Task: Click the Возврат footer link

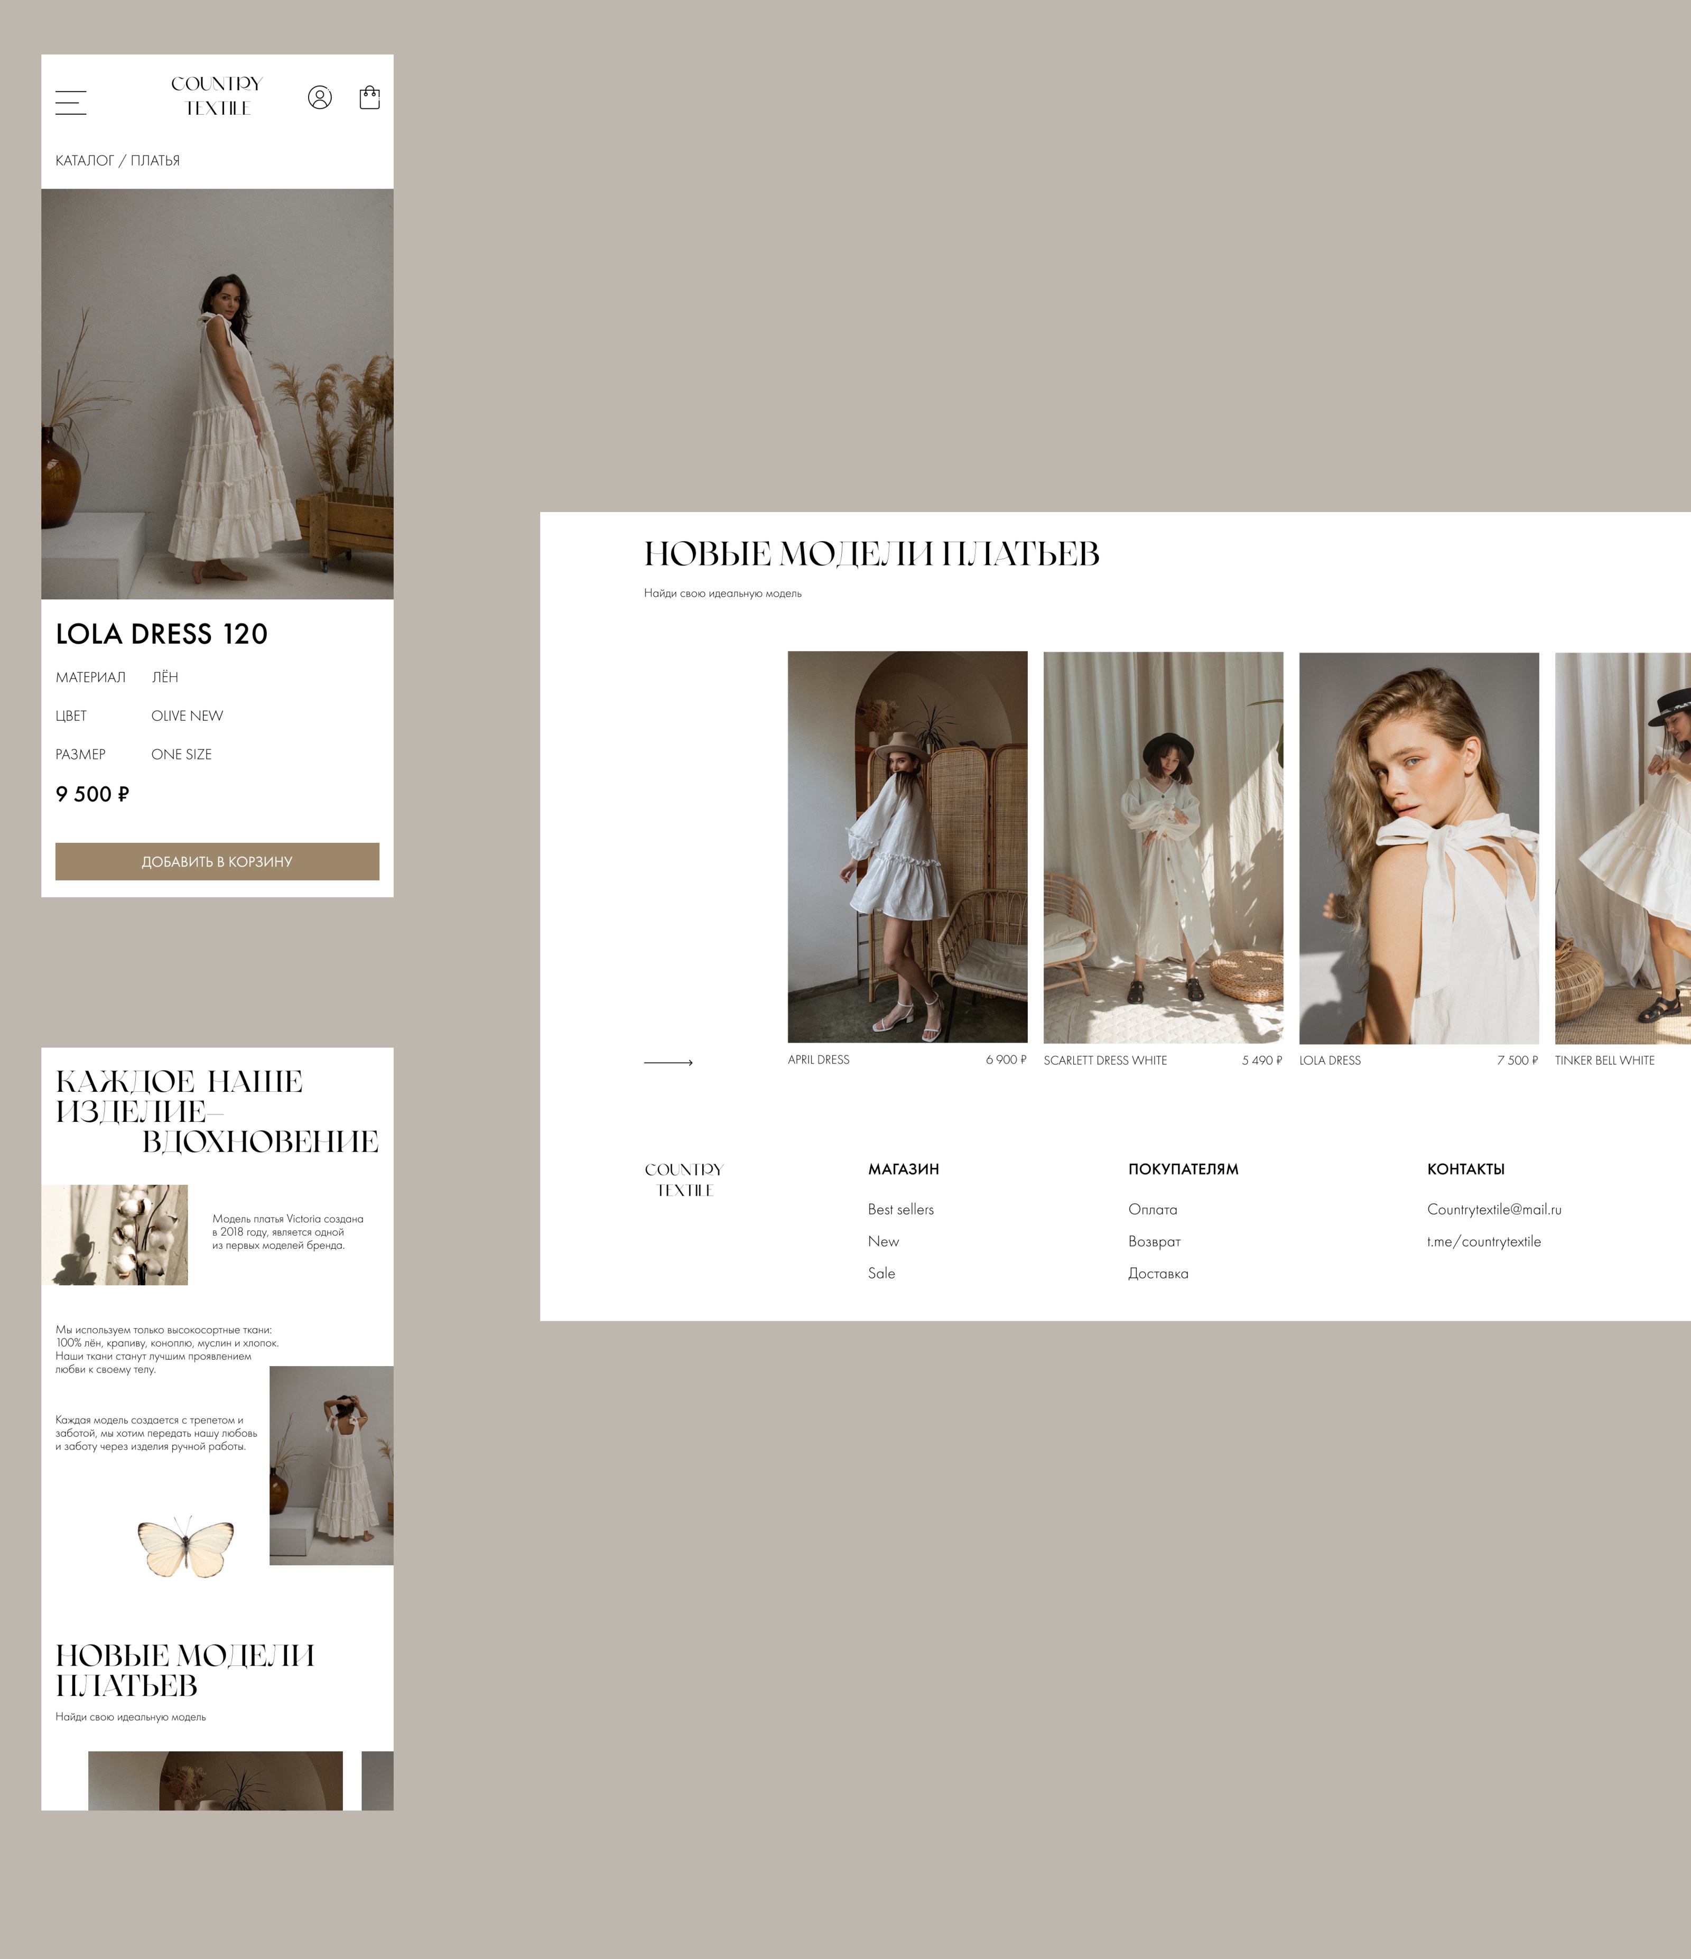Action: click(1154, 1241)
